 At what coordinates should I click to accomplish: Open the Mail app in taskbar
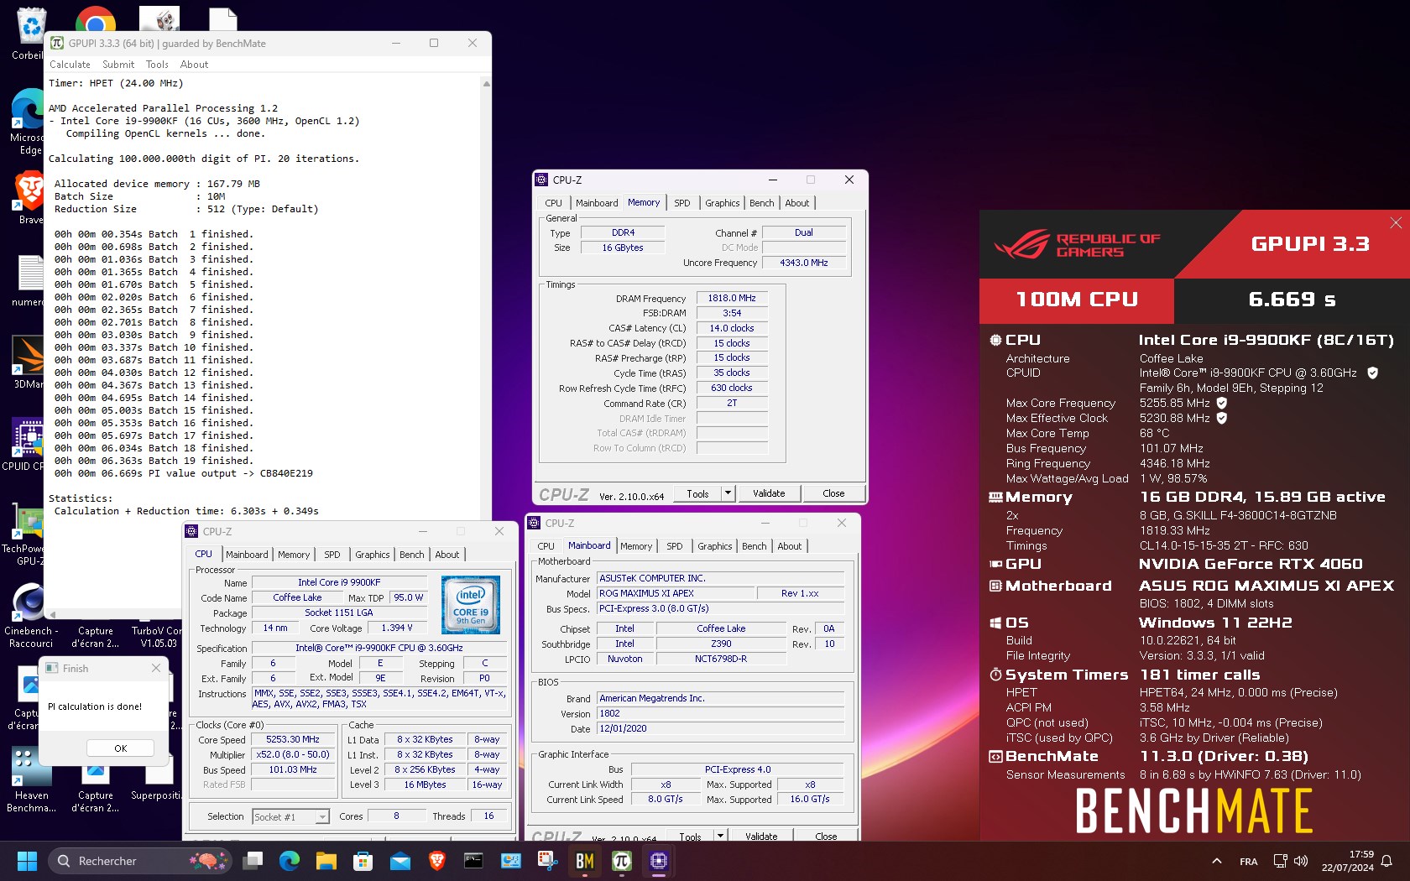tap(399, 861)
